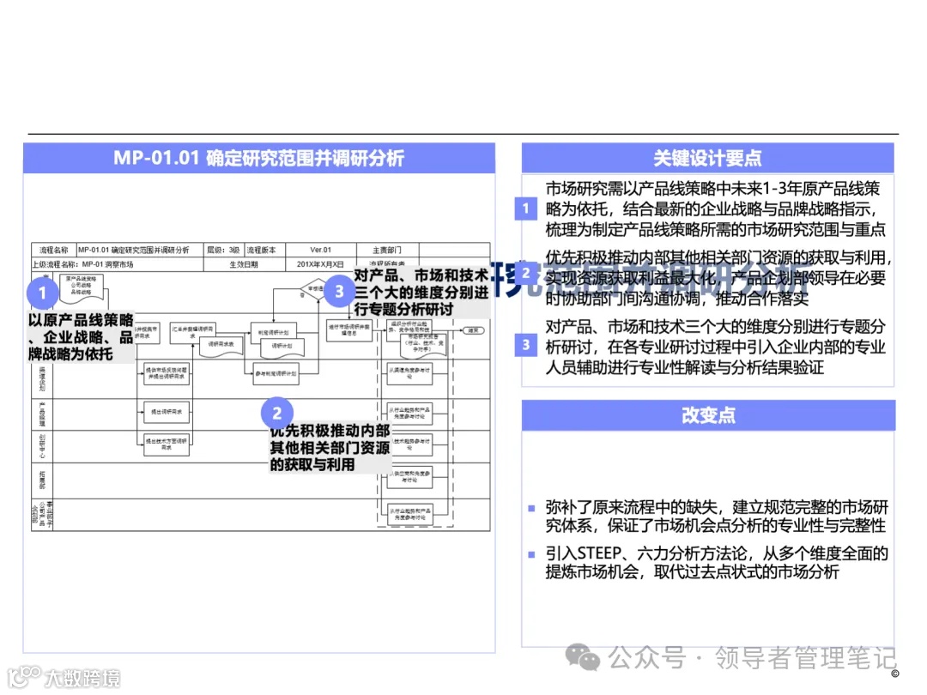
Task: Select the 改变点 purple header bar
Action: tap(708, 415)
